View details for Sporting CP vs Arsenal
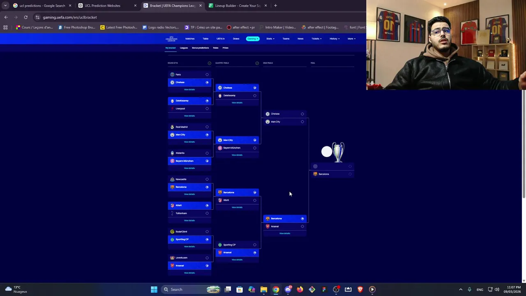The width and height of the screenshot is (526, 296). pyautogui.click(x=237, y=260)
